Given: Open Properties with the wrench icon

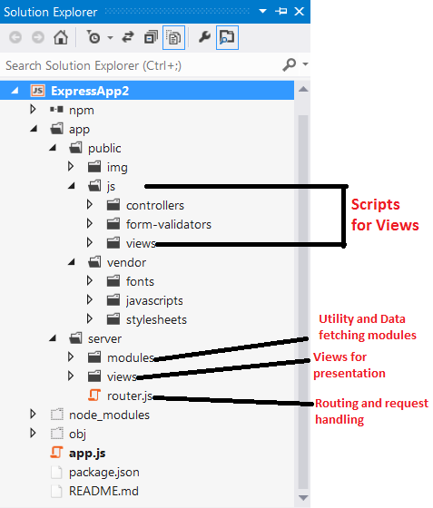Looking at the screenshot, I should coord(204,37).
